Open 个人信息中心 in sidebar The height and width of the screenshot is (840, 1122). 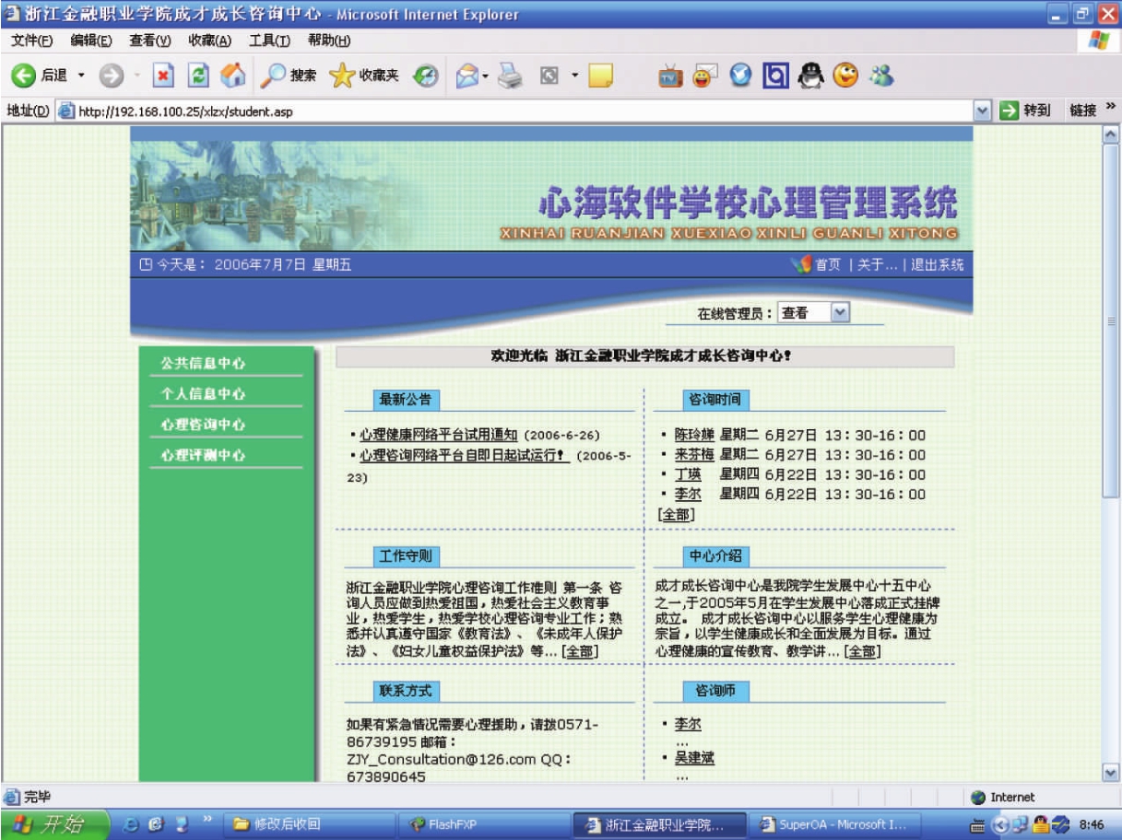204,394
